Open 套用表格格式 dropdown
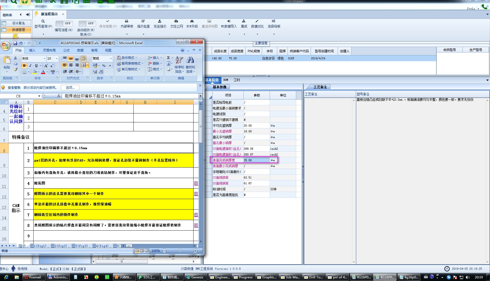The height and width of the screenshot is (281, 490). [x=130, y=63]
